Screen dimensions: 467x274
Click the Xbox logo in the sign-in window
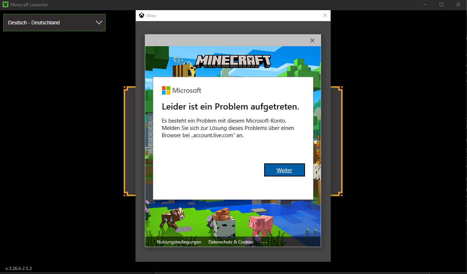[141, 15]
